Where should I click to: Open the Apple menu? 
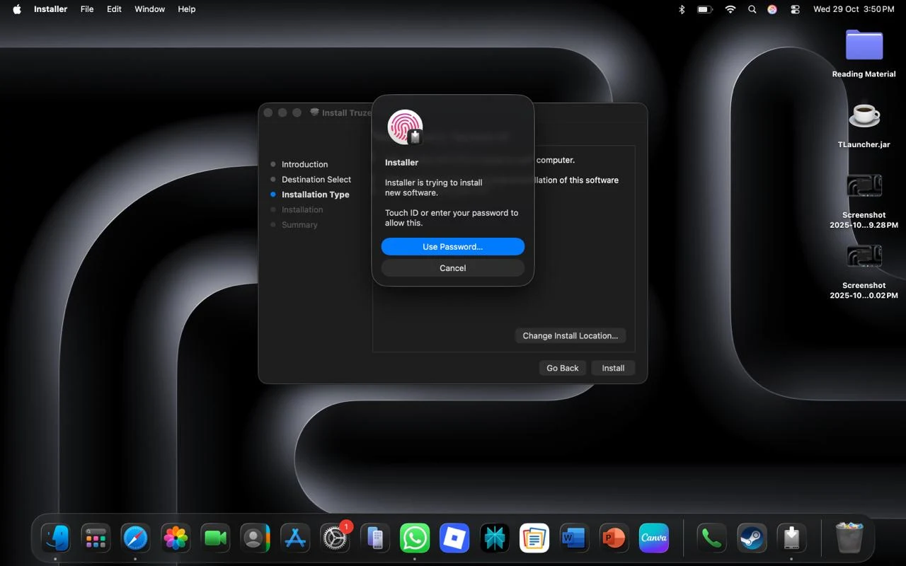[17, 9]
